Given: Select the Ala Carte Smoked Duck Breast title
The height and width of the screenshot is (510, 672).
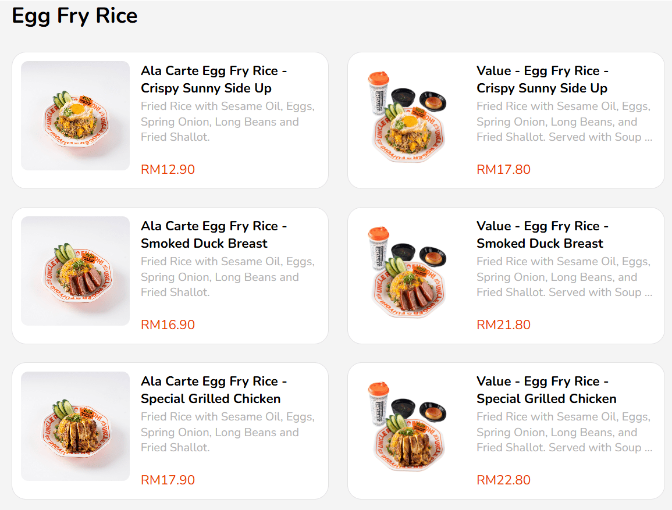Looking at the screenshot, I should click(x=214, y=235).
